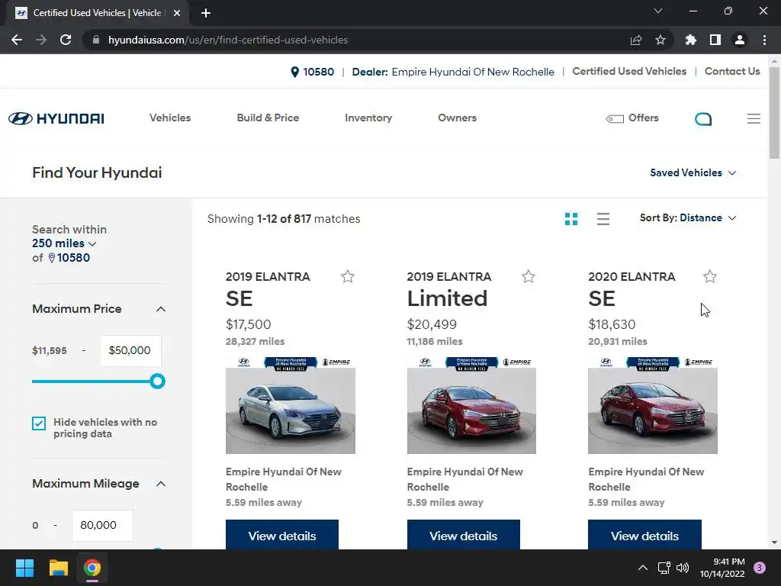Open the Vehicles navigation menu

(x=170, y=118)
